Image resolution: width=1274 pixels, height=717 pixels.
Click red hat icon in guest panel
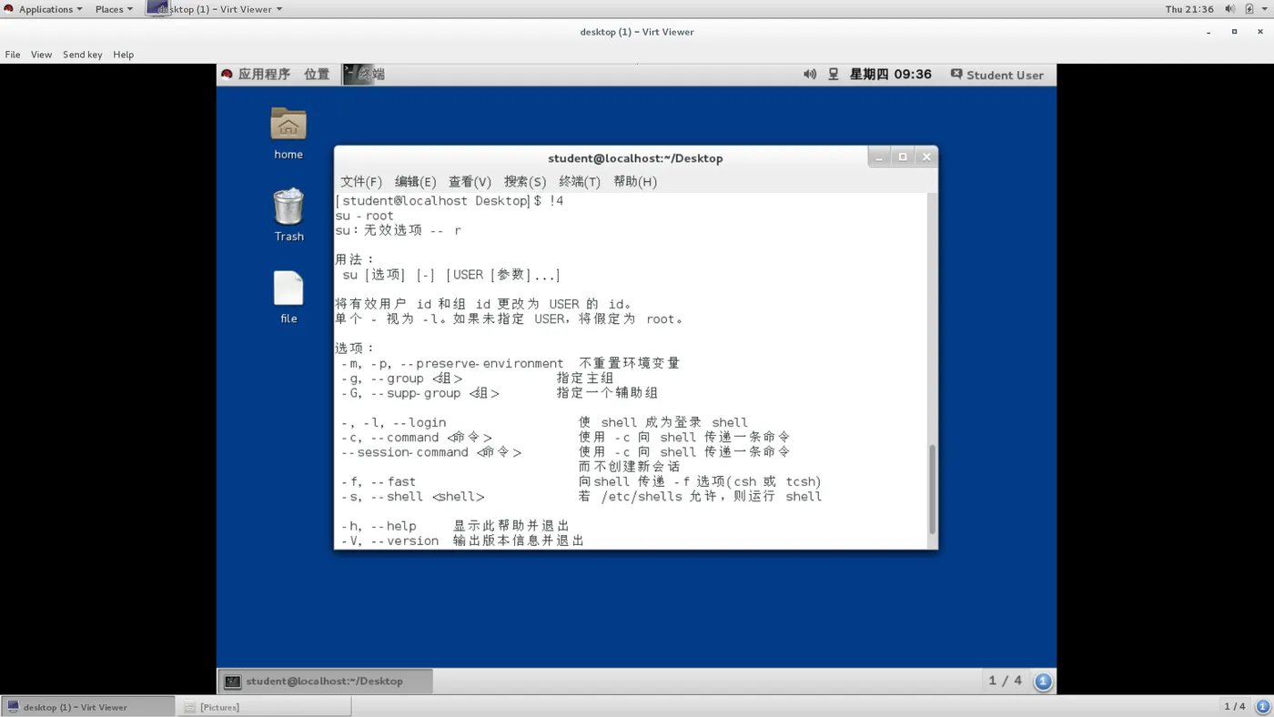tap(227, 75)
